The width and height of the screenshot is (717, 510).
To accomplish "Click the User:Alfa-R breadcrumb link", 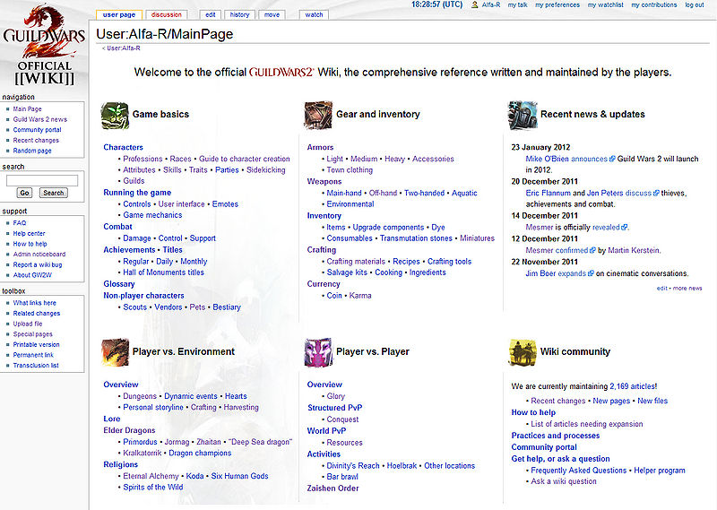I will [x=124, y=48].
